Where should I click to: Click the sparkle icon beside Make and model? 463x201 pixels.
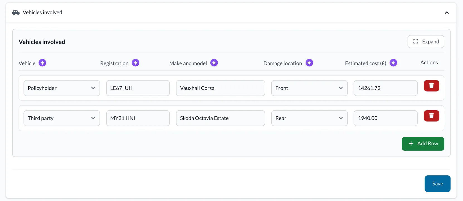coord(214,63)
